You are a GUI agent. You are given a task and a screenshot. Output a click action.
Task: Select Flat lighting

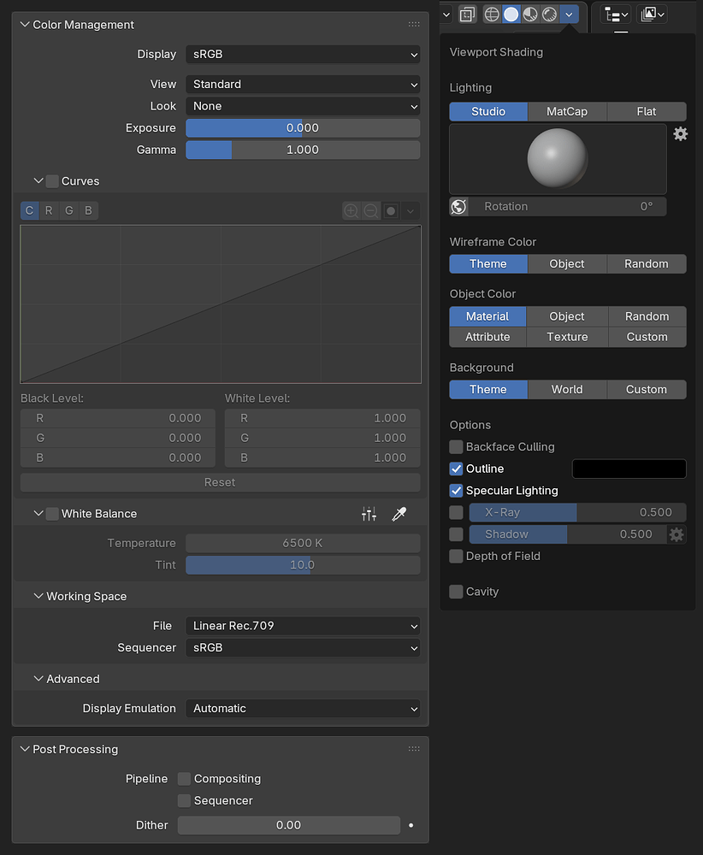[x=647, y=112]
